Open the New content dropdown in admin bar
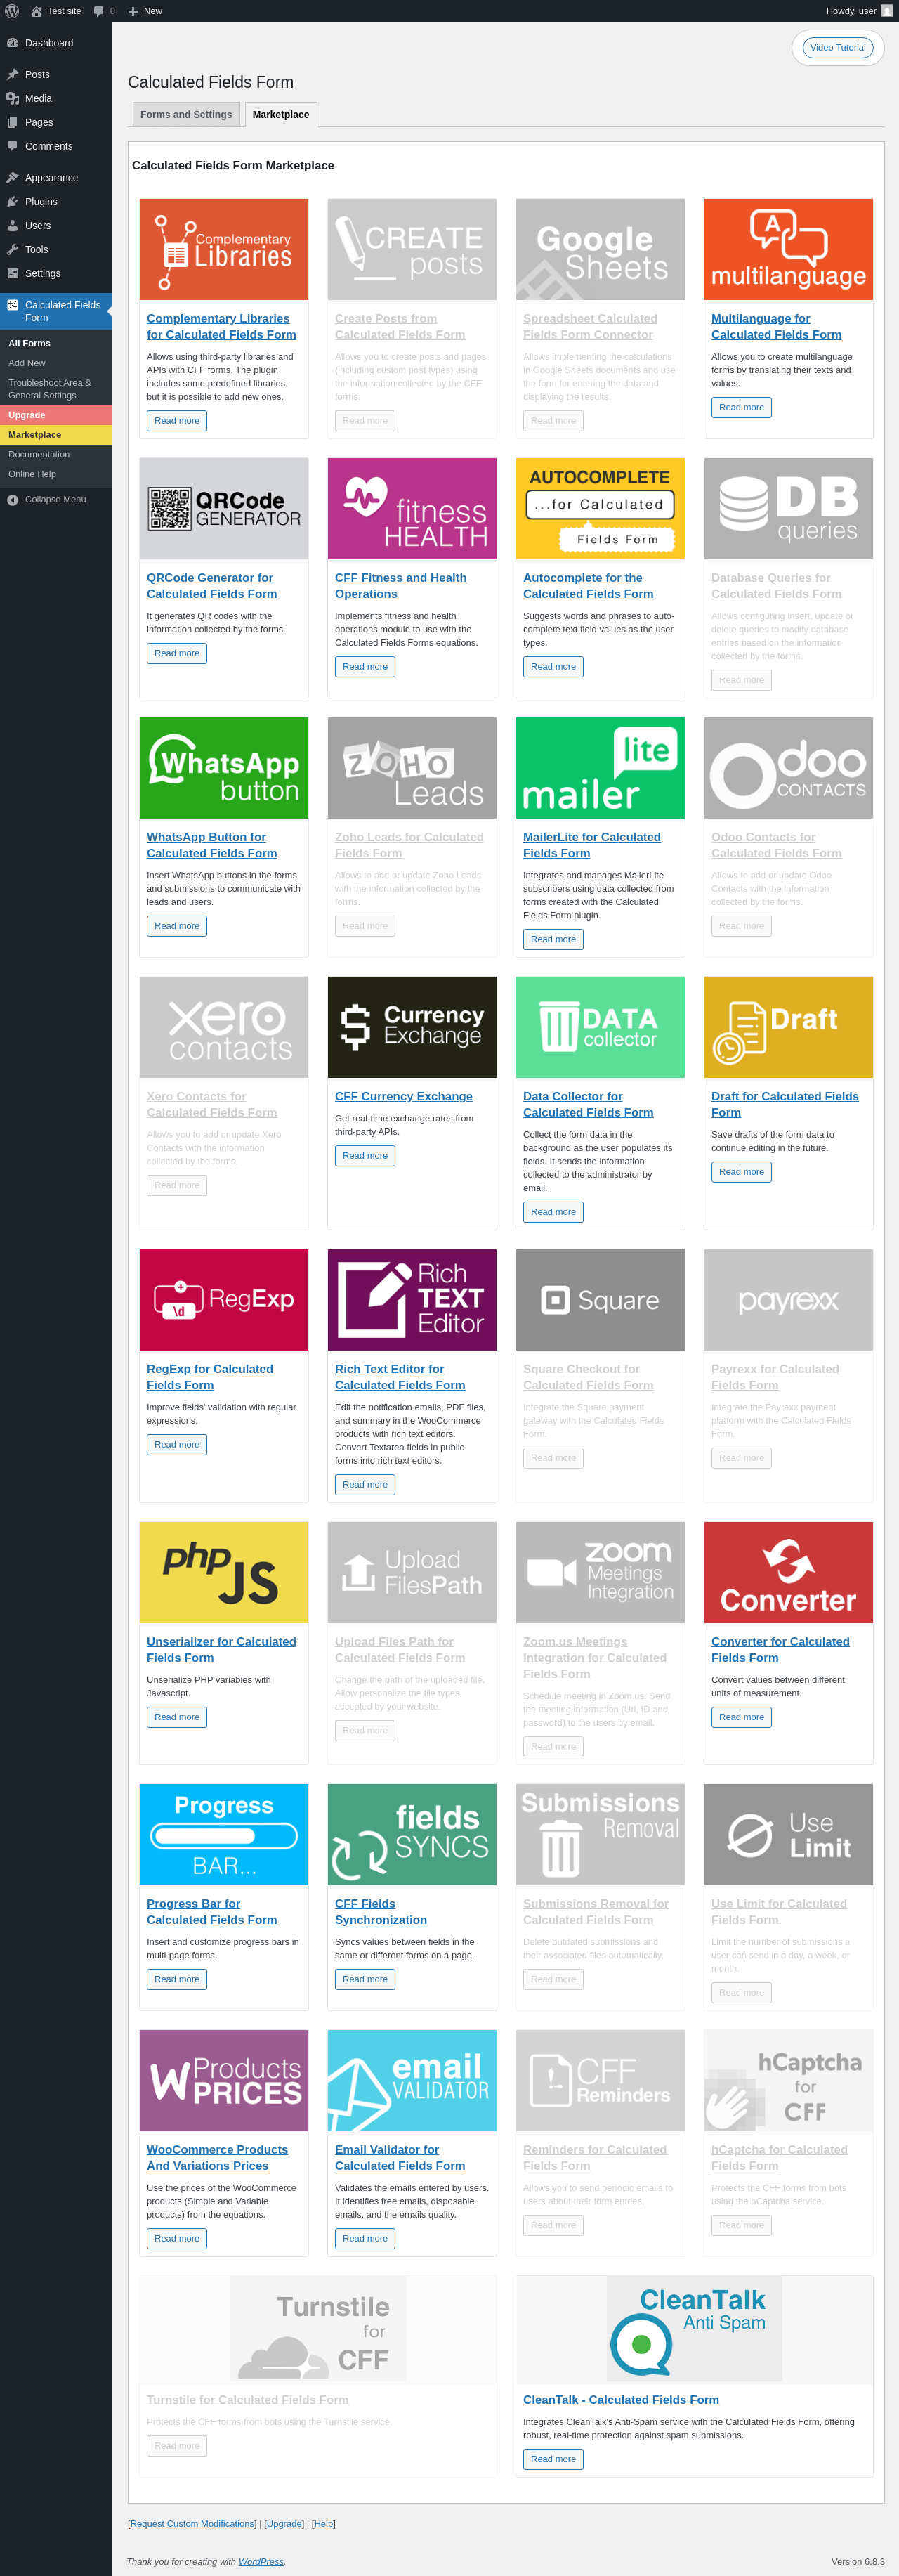This screenshot has height=2576, width=899. coord(145,11)
